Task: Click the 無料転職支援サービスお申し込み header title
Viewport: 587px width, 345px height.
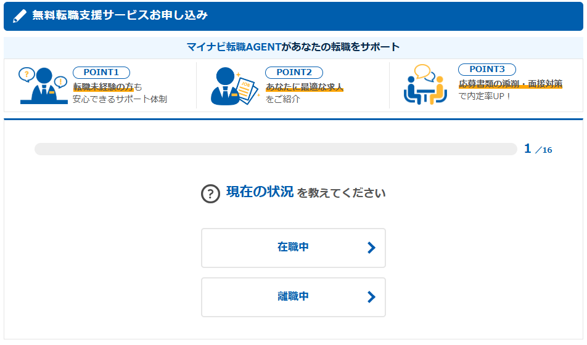Action: click(120, 16)
